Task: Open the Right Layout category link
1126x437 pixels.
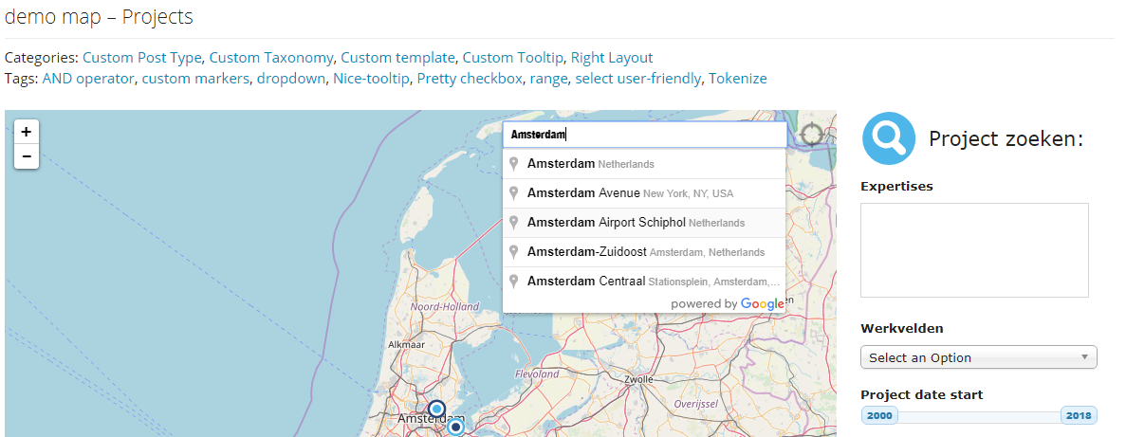Action: [x=612, y=58]
